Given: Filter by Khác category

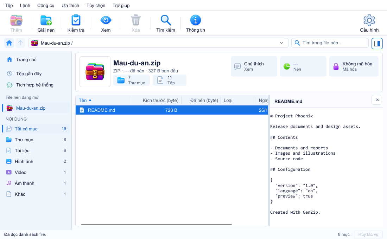Looking at the screenshot, I should [36, 194].
